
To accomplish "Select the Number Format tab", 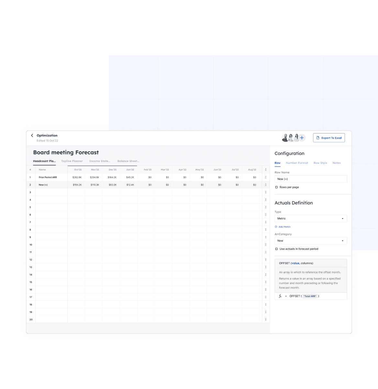I will pos(297,163).
